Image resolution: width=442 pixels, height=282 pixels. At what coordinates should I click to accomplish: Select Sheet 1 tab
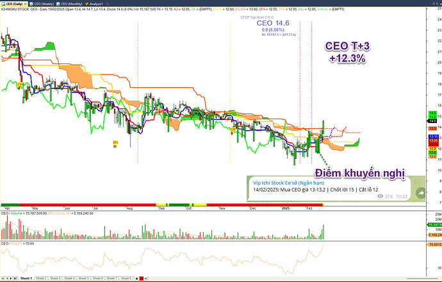click(26, 278)
